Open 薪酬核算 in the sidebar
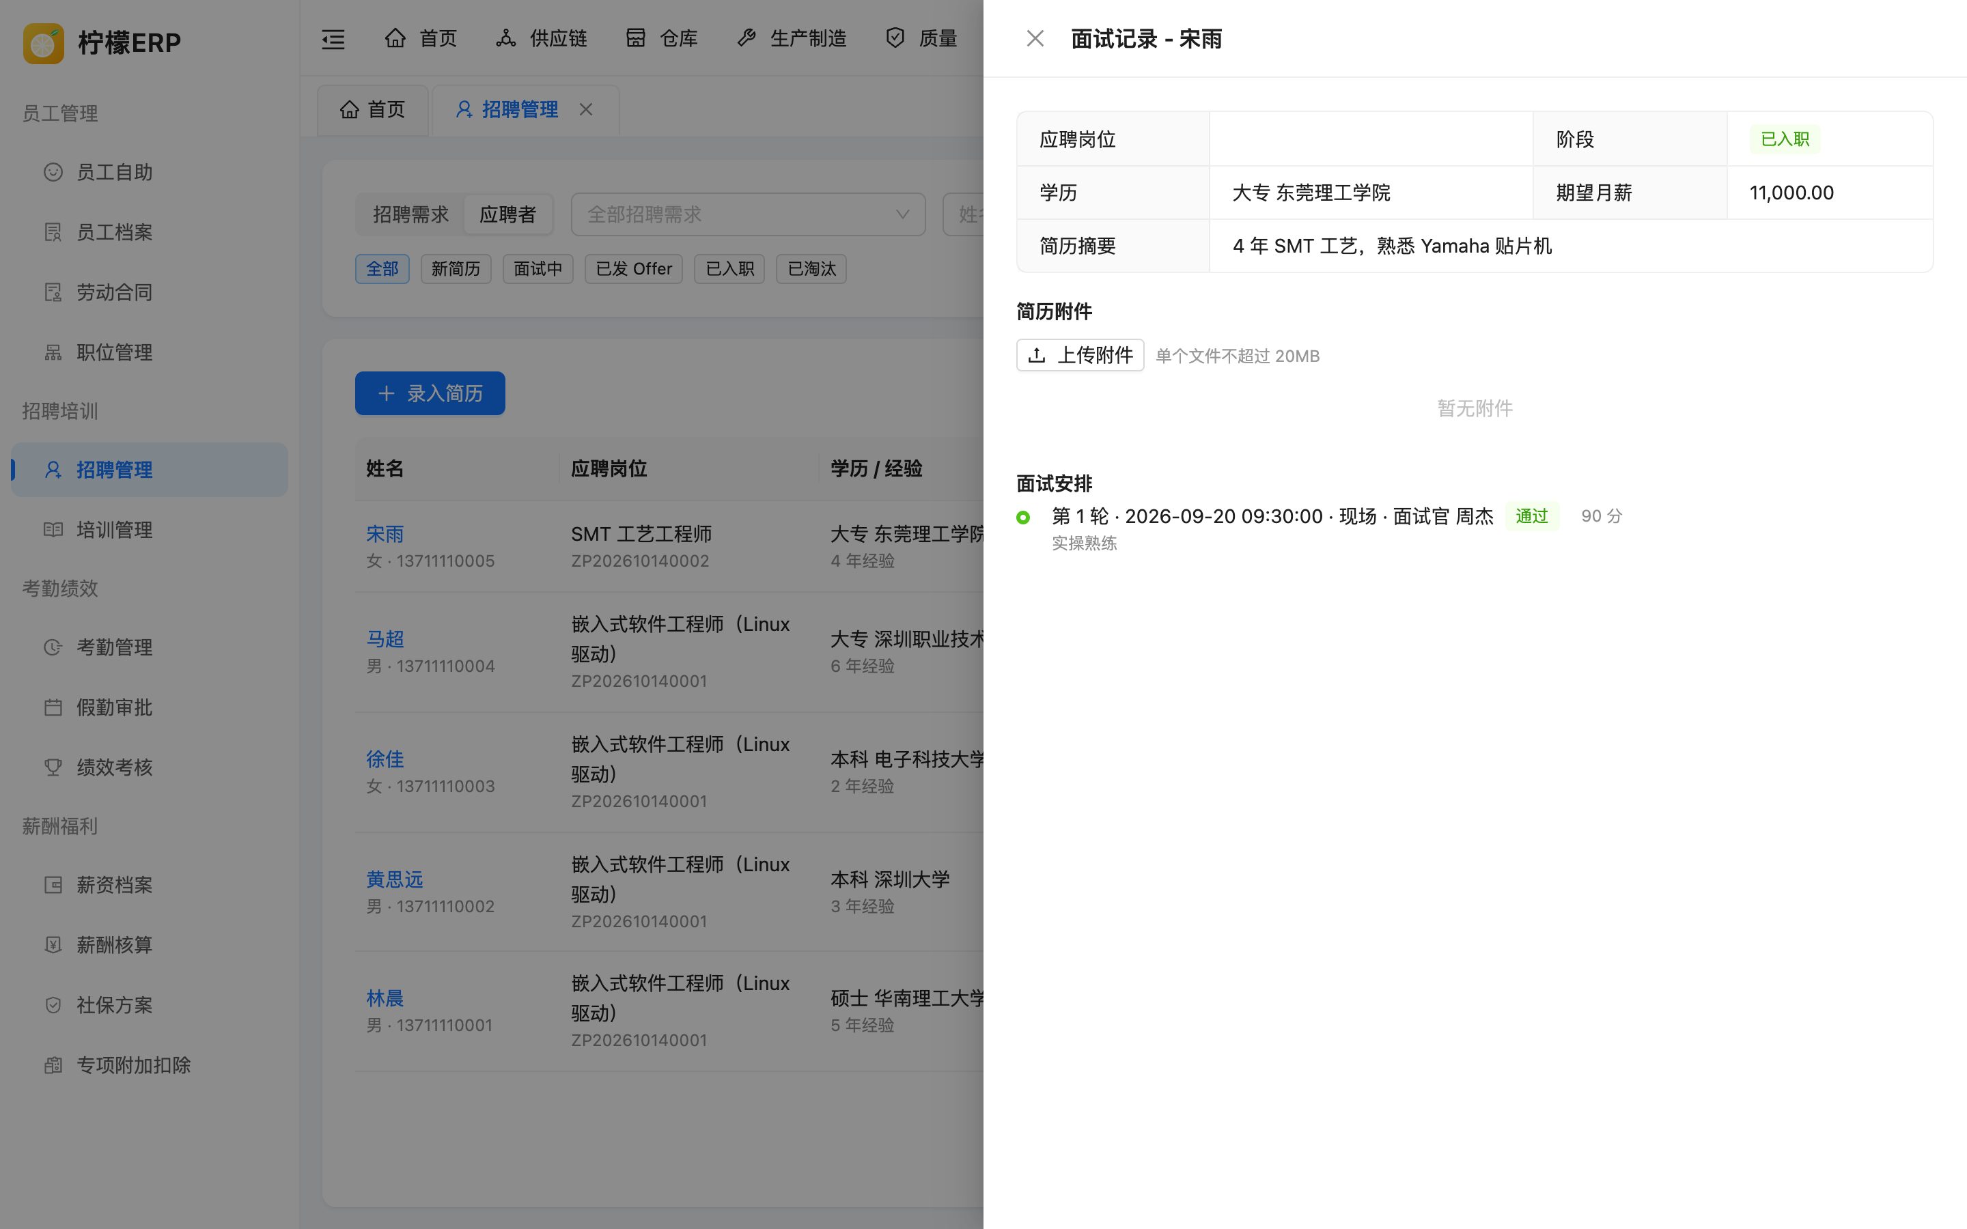 click(149, 944)
